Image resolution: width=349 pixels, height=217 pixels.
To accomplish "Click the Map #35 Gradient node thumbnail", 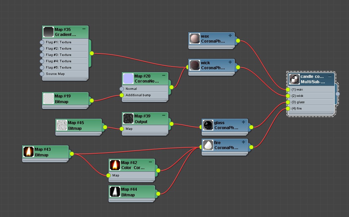I will [x=48, y=32].
